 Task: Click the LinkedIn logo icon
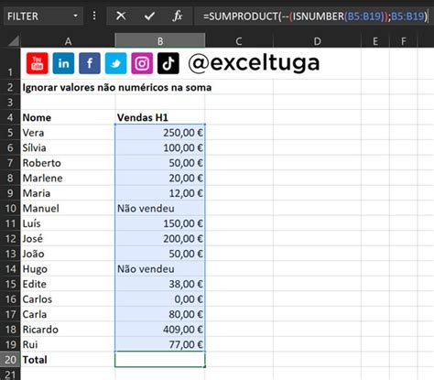(63, 63)
